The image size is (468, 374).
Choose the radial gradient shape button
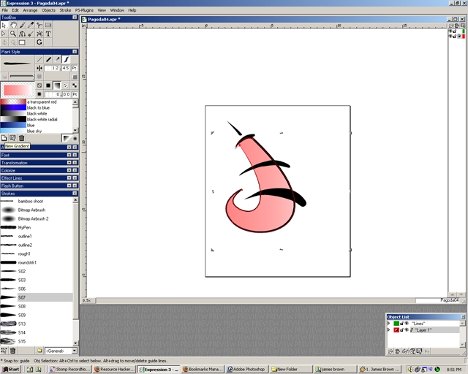point(75,138)
